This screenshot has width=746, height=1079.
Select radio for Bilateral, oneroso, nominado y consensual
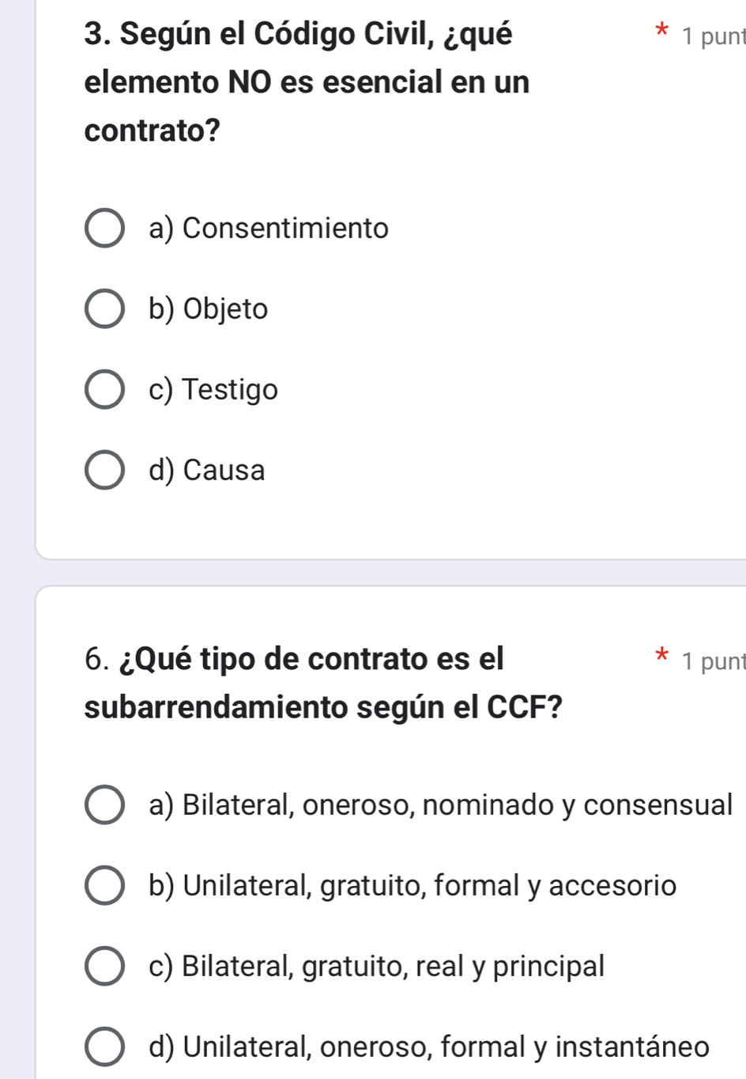[x=104, y=805]
